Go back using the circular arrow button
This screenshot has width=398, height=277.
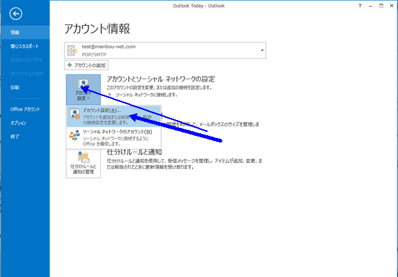(16, 14)
